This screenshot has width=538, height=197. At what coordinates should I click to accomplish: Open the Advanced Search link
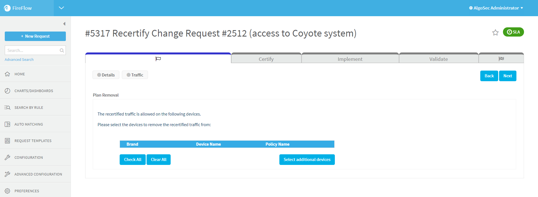[x=19, y=60]
